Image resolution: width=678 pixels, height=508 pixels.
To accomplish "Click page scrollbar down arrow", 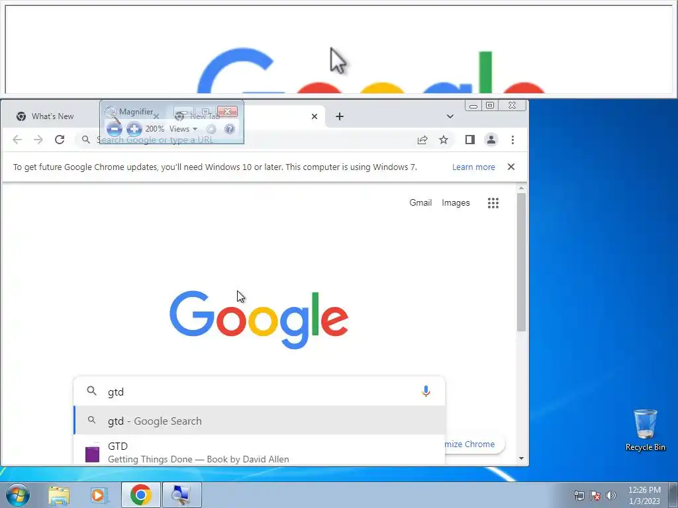I will click(x=522, y=458).
